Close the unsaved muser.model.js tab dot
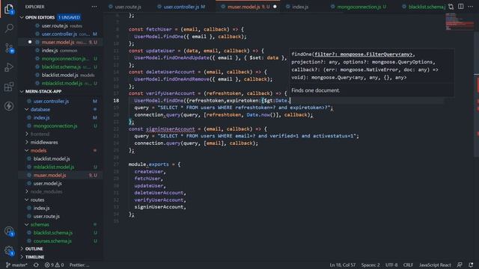Image resolution: width=479 pixels, height=269 pixels. (275, 7)
